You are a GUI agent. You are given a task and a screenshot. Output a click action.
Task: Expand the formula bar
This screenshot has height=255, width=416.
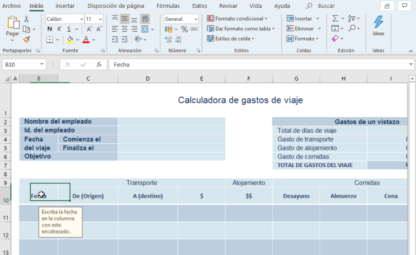click(411, 64)
